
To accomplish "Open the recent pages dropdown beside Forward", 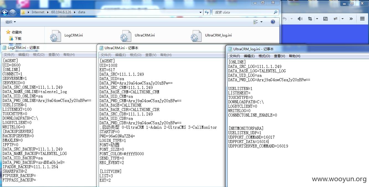I will pos(18,12).
